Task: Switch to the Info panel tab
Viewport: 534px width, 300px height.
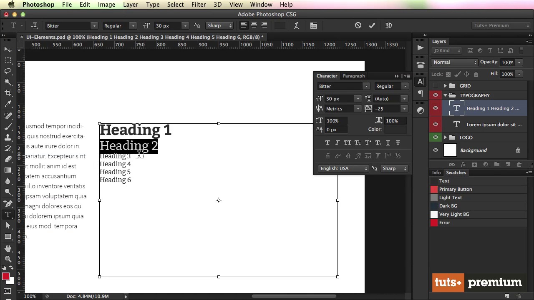Action: 436,173
